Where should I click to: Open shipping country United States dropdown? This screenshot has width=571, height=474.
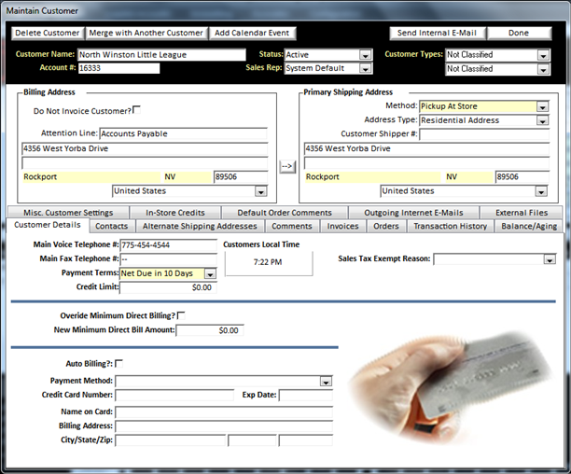coord(541,191)
